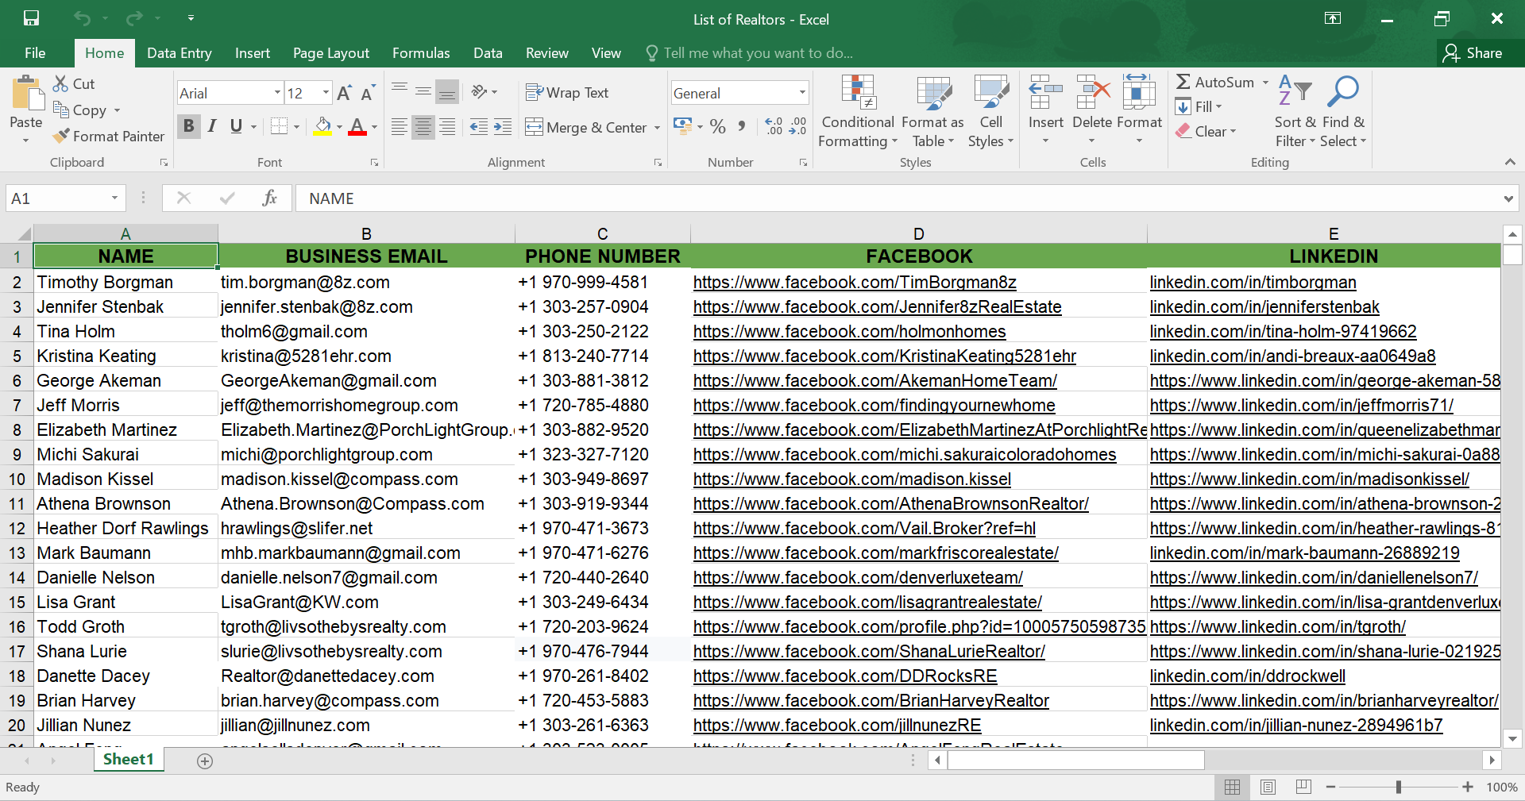The image size is (1525, 801).
Task: Click the Save icon in title bar
Action: (x=31, y=18)
